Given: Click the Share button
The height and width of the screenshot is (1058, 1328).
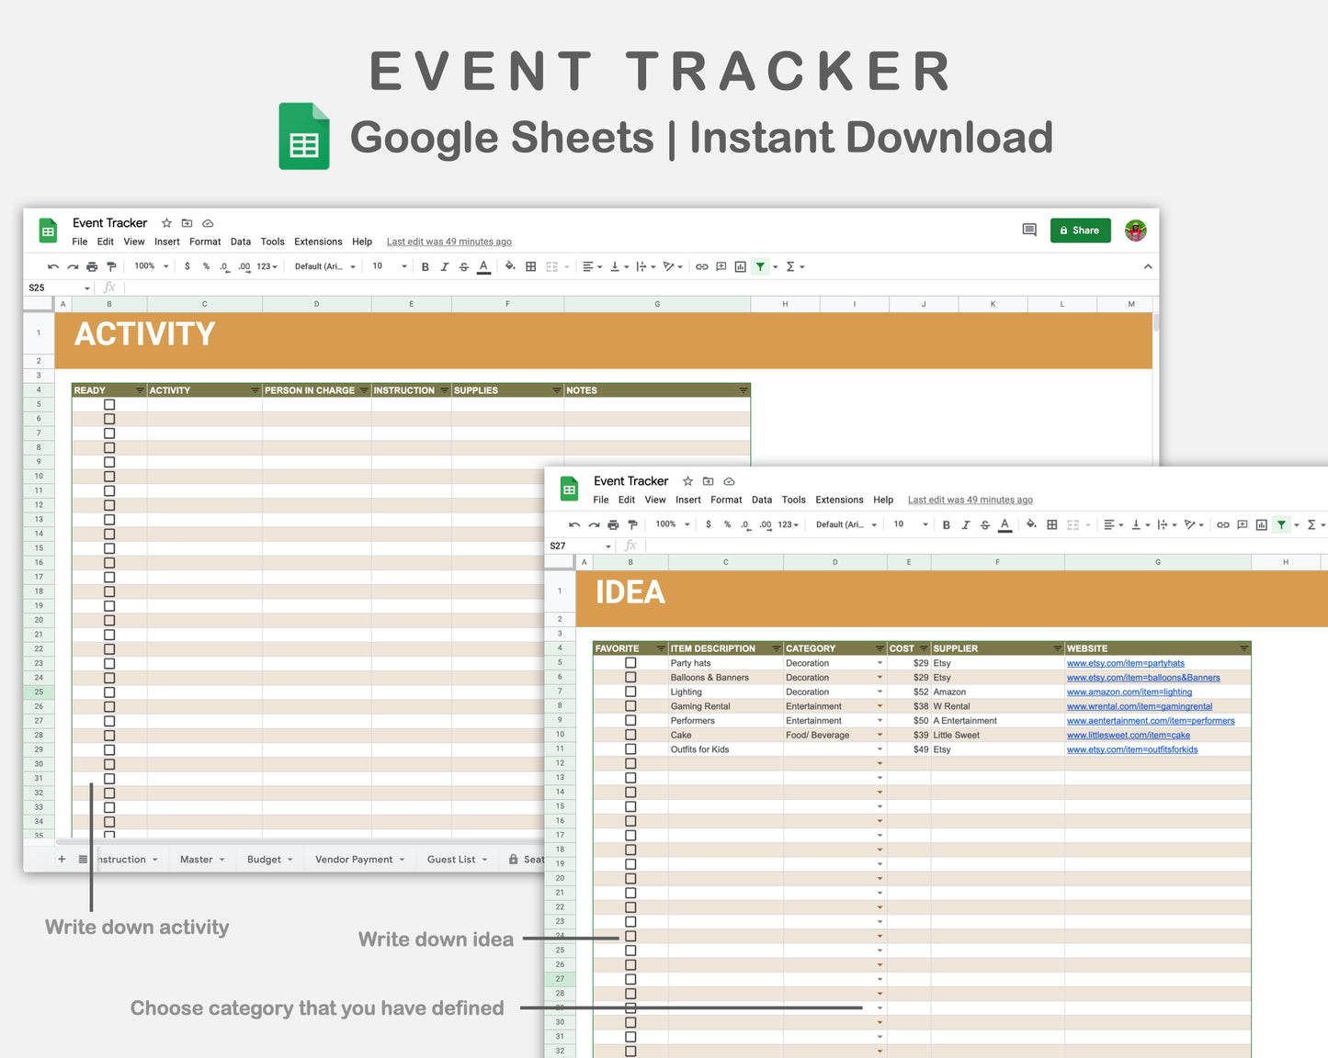Looking at the screenshot, I should click(1080, 231).
